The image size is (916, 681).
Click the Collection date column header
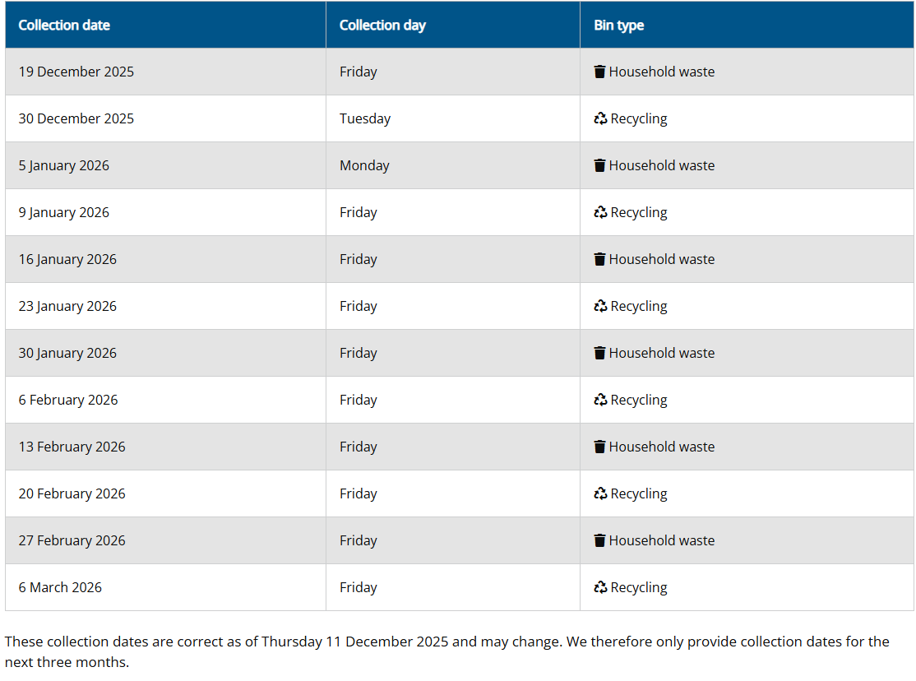[64, 25]
